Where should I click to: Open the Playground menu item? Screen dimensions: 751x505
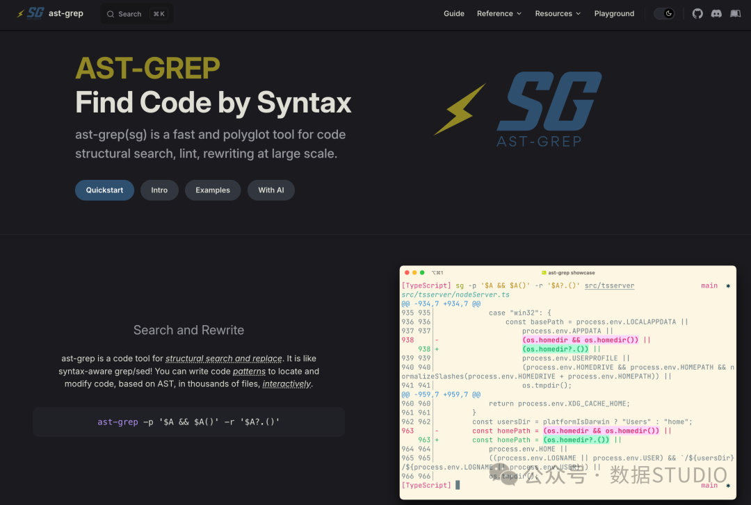pyautogui.click(x=614, y=13)
